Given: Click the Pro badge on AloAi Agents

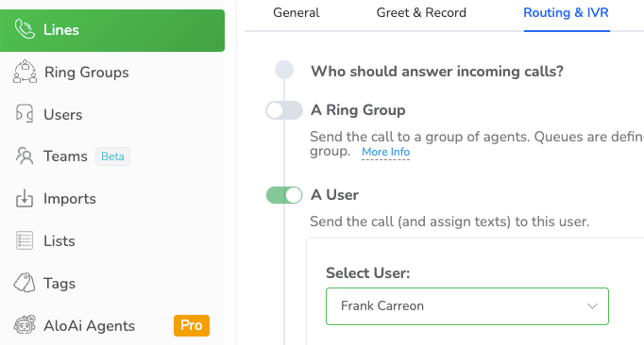Looking at the screenshot, I should tap(192, 325).
